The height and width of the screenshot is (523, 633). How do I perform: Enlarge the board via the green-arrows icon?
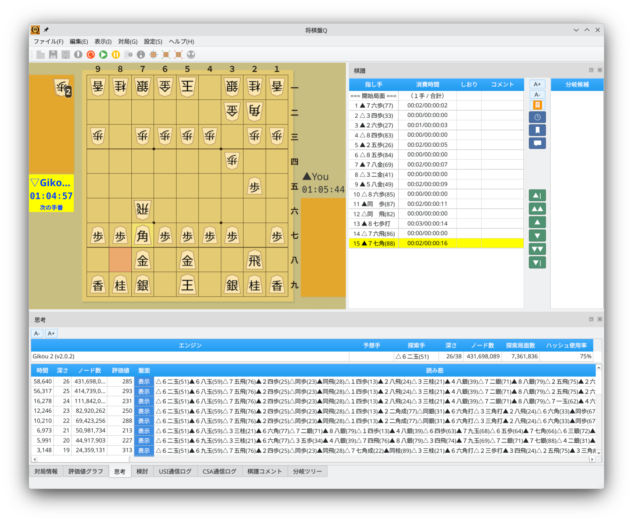(166, 55)
